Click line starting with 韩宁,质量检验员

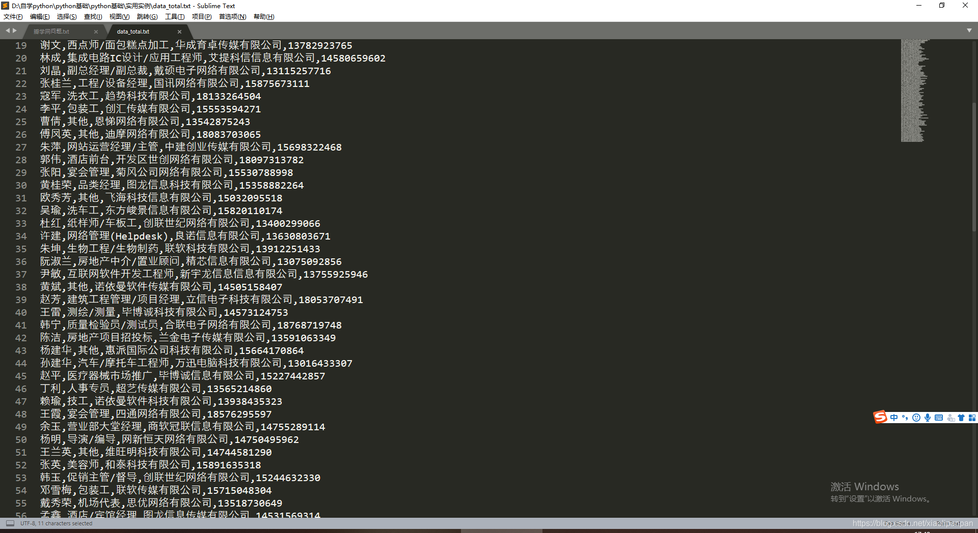191,325
